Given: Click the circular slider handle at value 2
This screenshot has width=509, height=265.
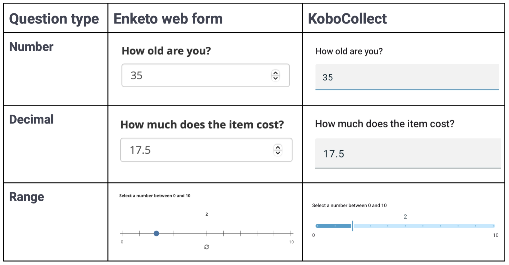Looking at the screenshot, I should (x=156, y=233).
